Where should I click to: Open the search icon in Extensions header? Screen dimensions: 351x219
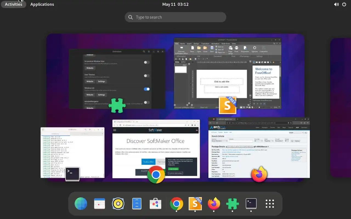tap(144, 51)
